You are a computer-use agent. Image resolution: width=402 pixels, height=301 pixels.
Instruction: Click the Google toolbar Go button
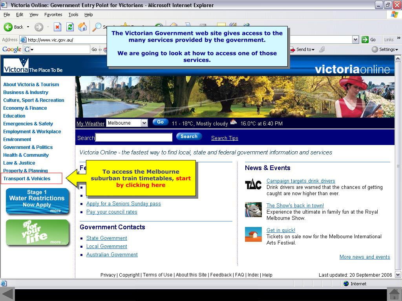point(94,49)
